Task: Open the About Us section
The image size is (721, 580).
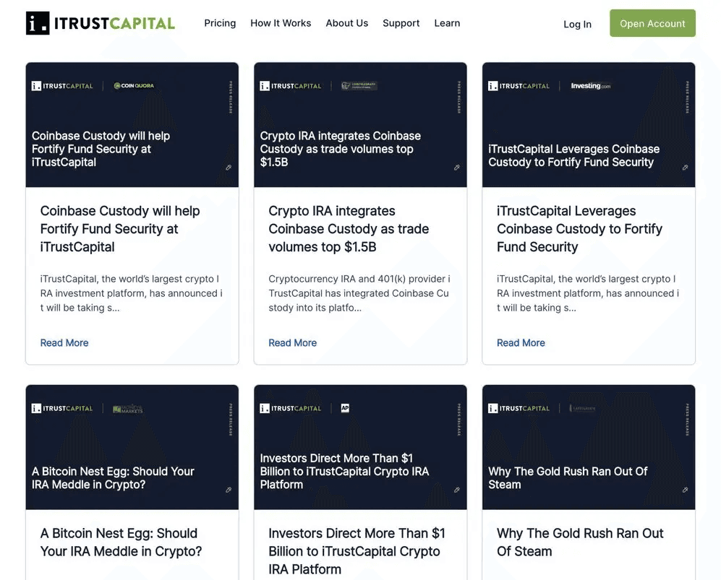Action: point(347,23)
